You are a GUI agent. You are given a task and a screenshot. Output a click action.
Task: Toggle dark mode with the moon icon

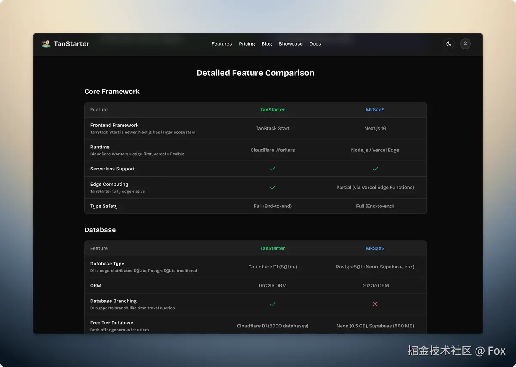tap(449, 44)
